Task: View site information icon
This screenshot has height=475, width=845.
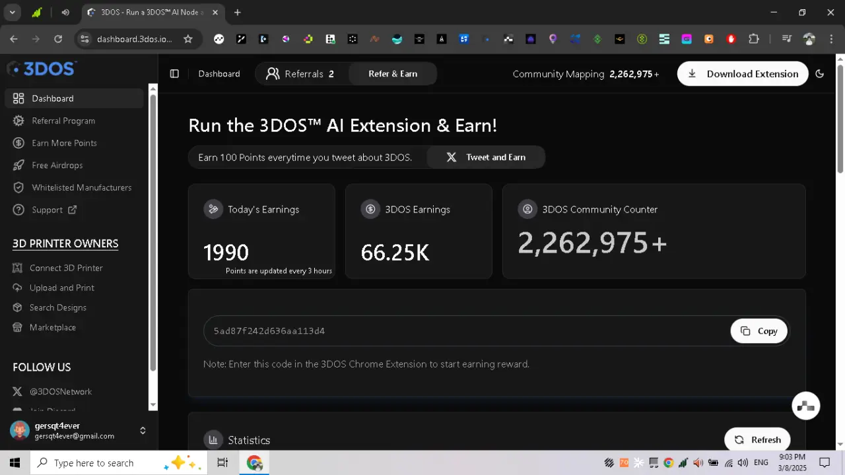Action: point(84,39)
